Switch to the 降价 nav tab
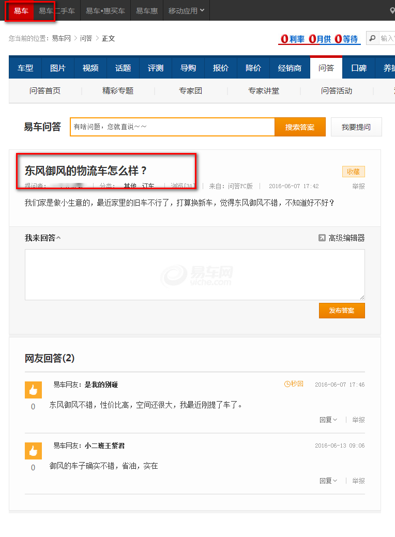The image size is (395, 537). 253,68
